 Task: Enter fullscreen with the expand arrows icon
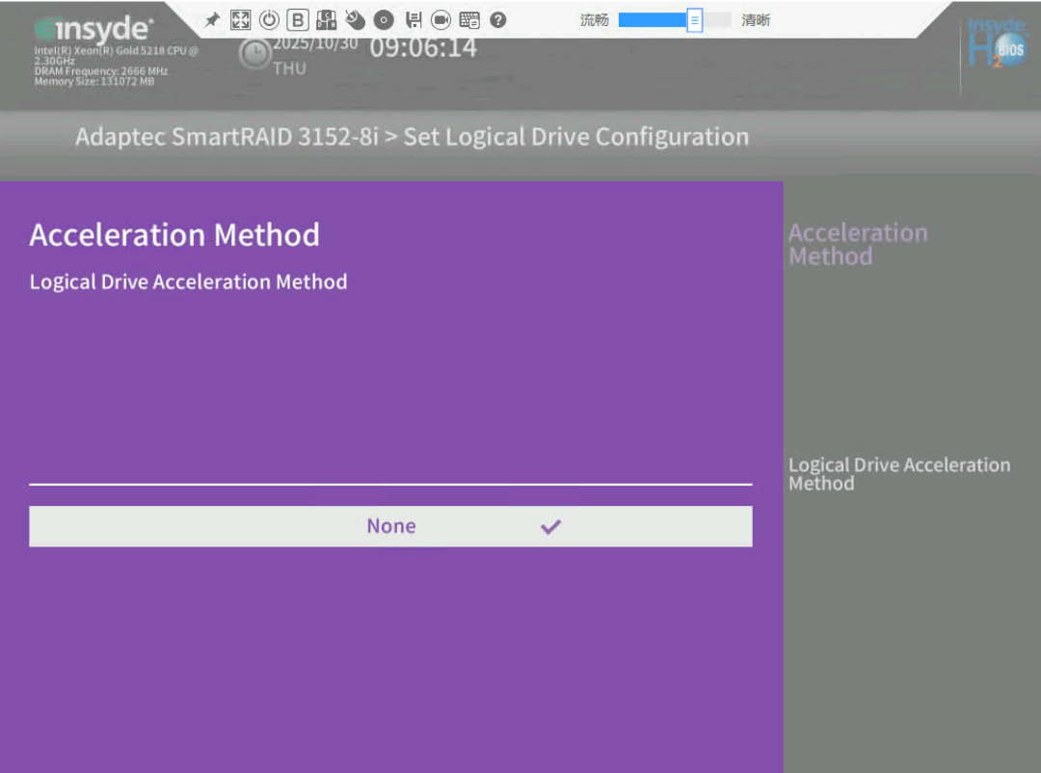pyautogui.click(x=240, y=20)
